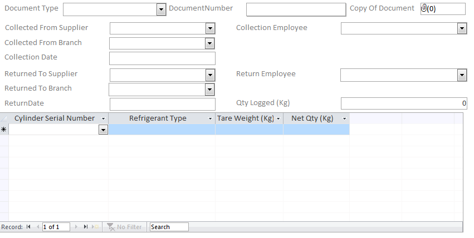Jump to the last record

86,227
